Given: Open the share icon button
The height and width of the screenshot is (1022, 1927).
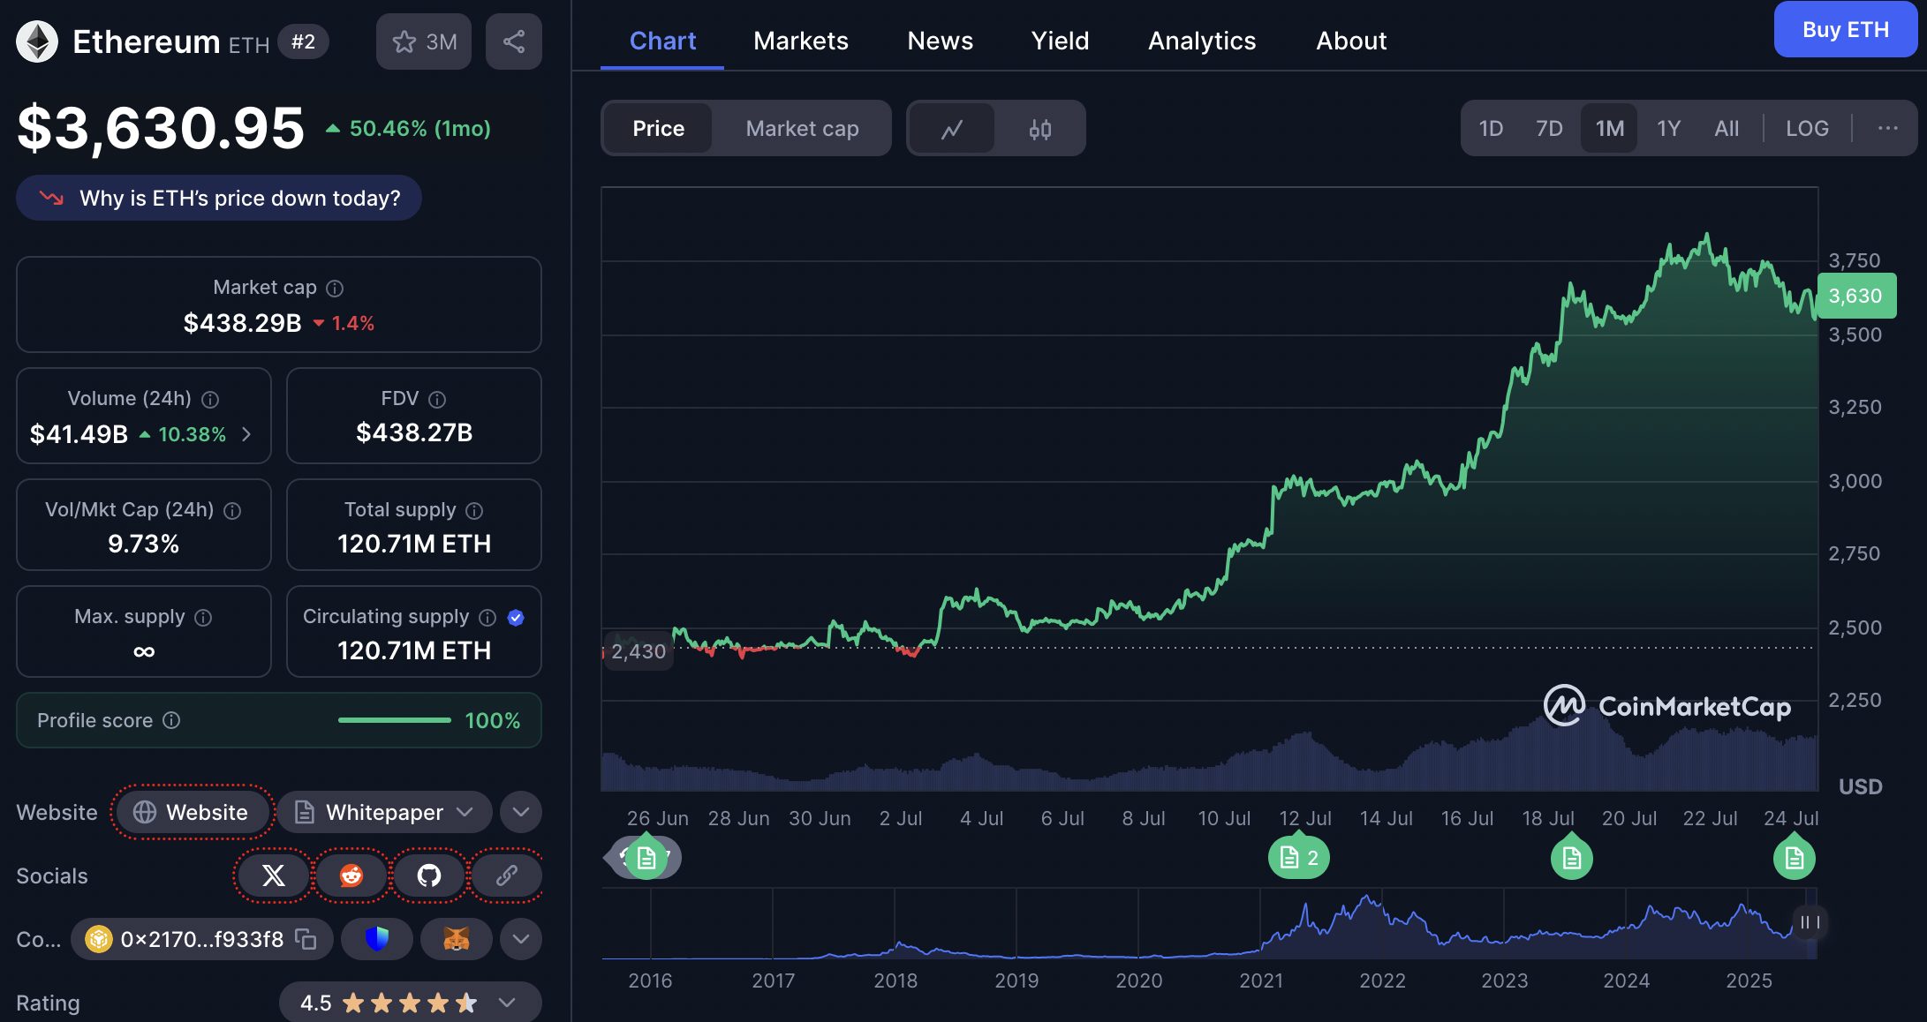Looking at the screenshot, I should coord(514,41).
